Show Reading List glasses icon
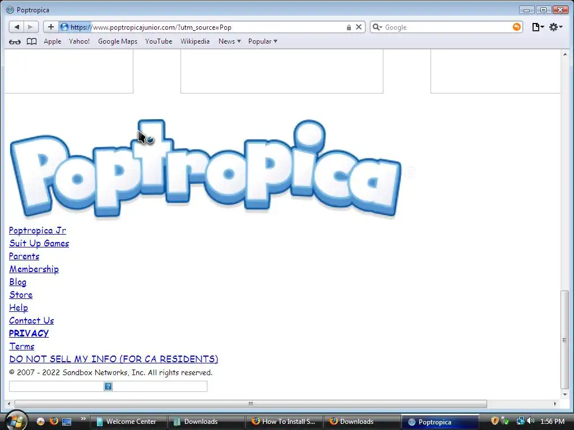Viewport: 574px width, 430px height. (15, 41)
